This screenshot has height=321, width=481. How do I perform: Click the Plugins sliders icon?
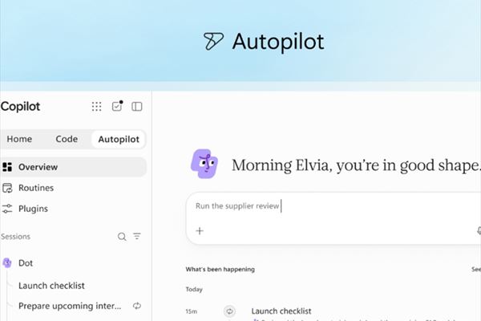pyautogui.click(x=7, y=209)
